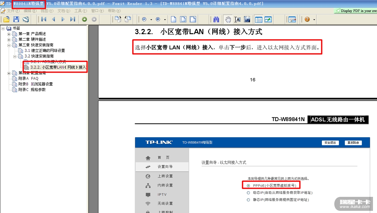Return to previous view with green back arrow
Viewport: 377px width, 213px height.
click(x=84, y=19)
